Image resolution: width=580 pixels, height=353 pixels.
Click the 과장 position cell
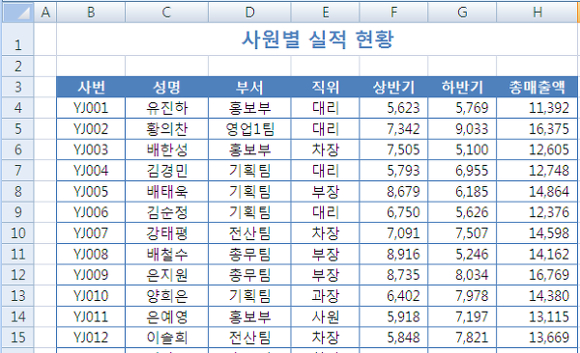pos(325,296)
